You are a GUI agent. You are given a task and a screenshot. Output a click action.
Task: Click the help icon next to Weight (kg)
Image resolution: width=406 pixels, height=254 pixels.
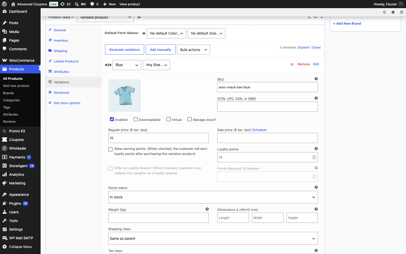tap(207, 209)
